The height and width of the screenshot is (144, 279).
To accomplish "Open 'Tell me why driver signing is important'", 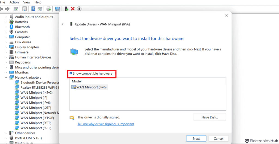I will (x=106, y=124).
